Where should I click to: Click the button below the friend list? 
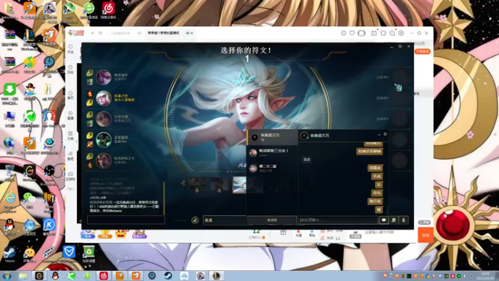(x=272, y=220)
